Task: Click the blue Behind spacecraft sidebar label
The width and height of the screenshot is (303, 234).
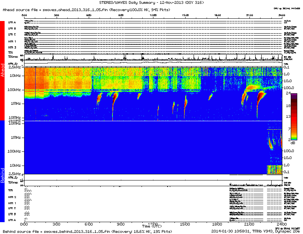Action: (2, 172)
